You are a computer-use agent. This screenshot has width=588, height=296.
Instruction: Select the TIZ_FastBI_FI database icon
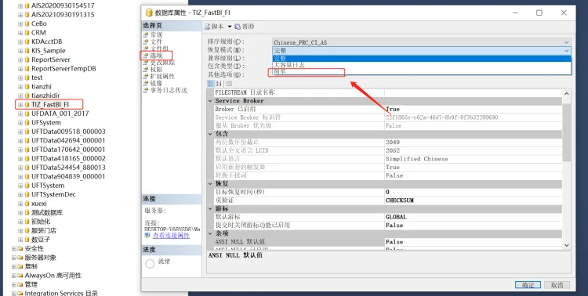point(27,104)
